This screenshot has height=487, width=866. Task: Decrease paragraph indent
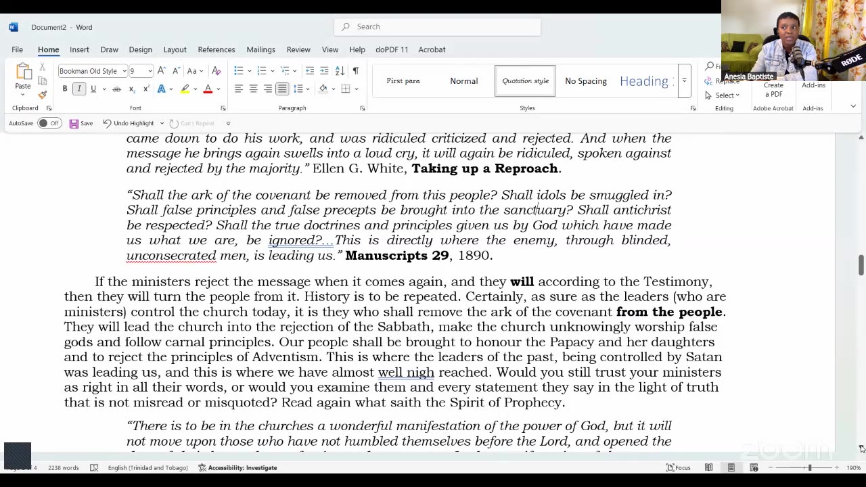pyautogui.click(x=310, y=71)
